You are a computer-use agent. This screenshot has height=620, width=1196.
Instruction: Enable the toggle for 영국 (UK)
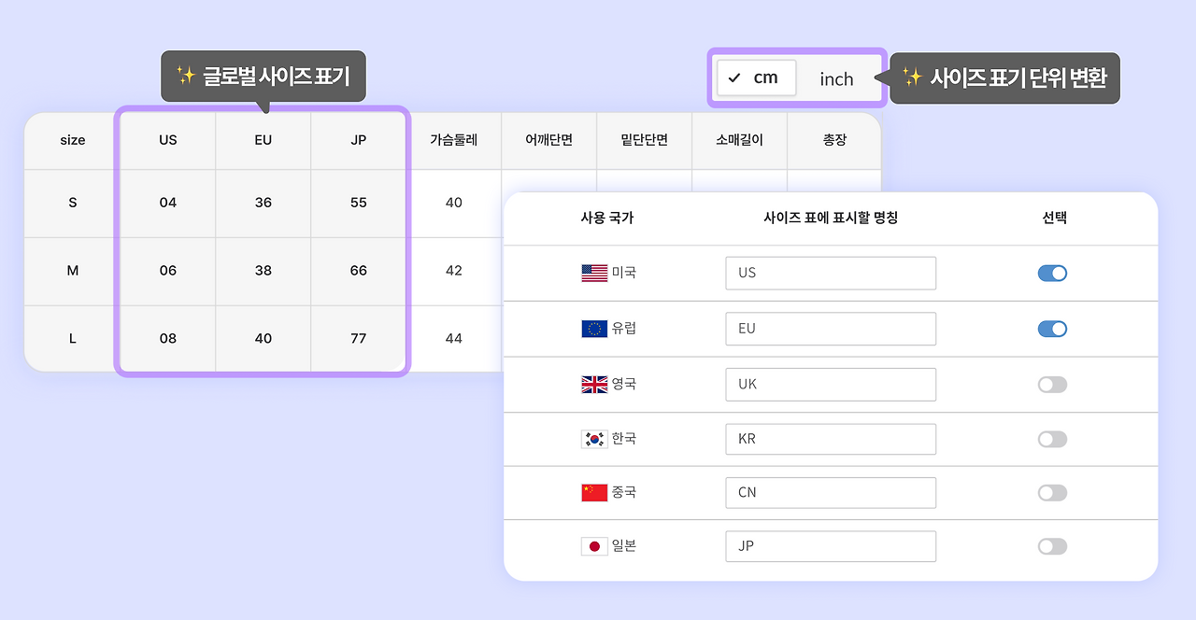coord(1052,384)
